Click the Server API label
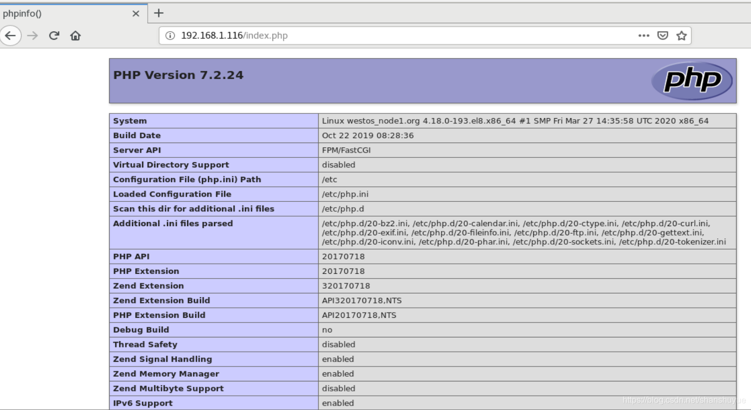The height and width of the screenshot is (410, 751). pyautogui.click(x=137, y=150)
